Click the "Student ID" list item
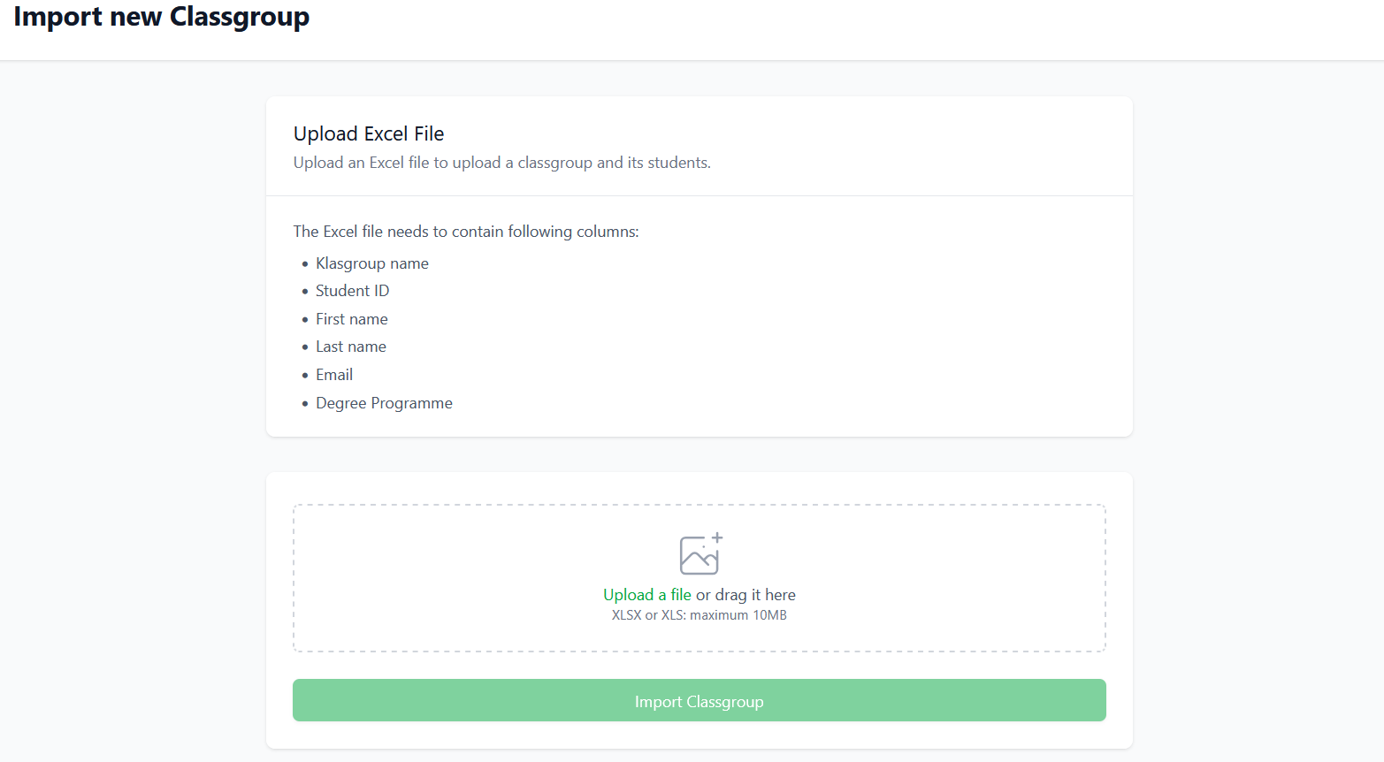The image size is (1384, 762). pyautogui.click(x=352, y=291)
